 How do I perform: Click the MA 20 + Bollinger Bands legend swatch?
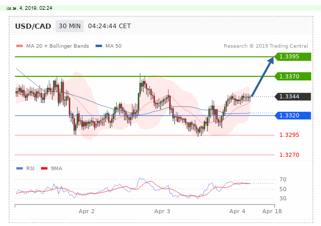(20, 46)
